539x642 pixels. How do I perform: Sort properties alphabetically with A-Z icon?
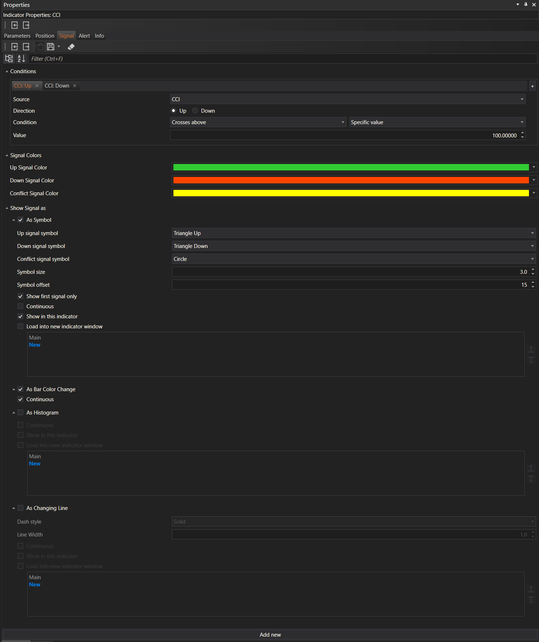coord(21,58)
